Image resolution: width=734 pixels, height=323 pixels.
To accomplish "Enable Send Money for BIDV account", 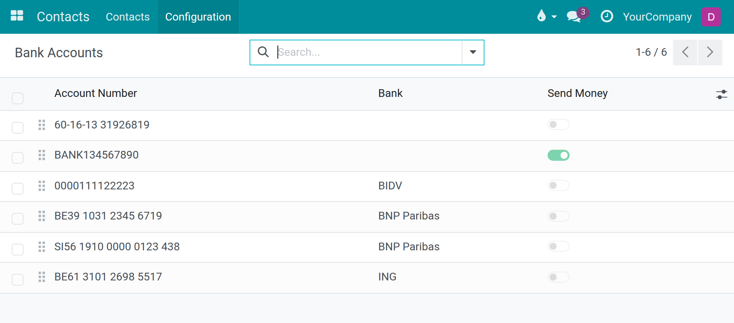I will (559, 185).
